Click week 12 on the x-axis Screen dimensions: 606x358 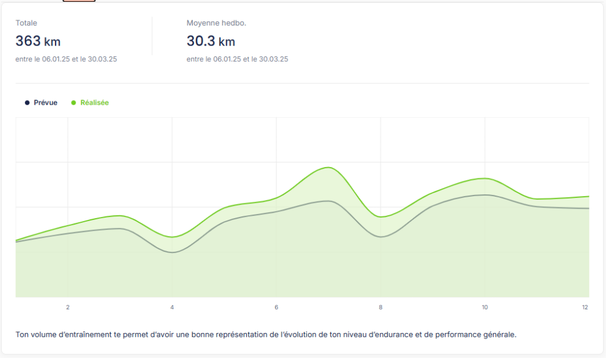585,307
